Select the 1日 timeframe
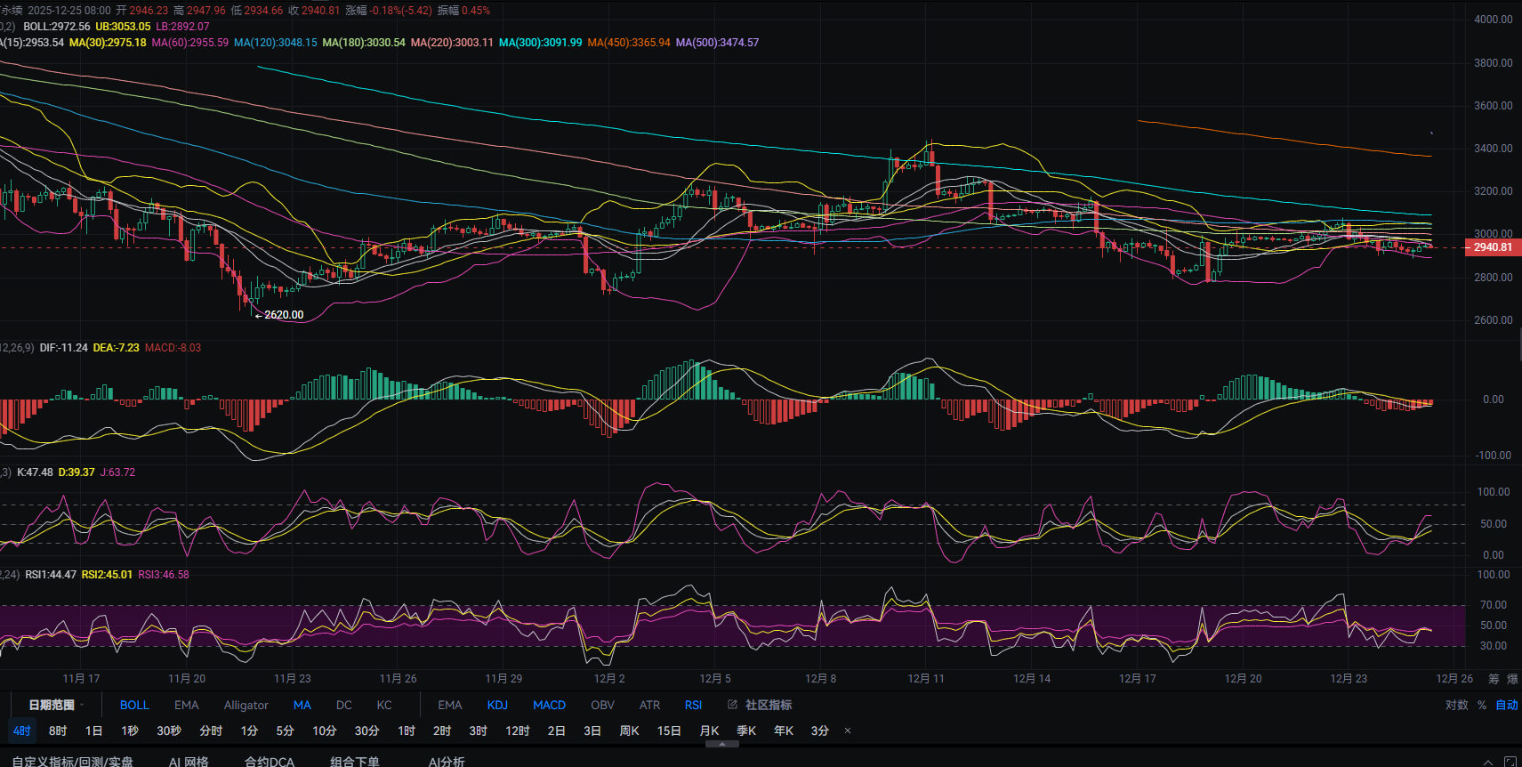 (93, 731)
